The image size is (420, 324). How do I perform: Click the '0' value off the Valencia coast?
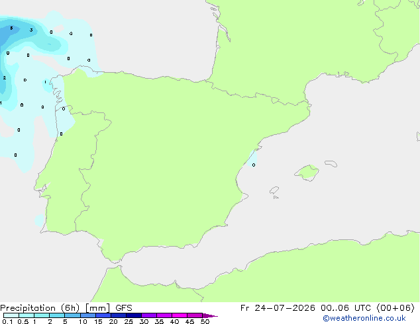tap(254, 165)
